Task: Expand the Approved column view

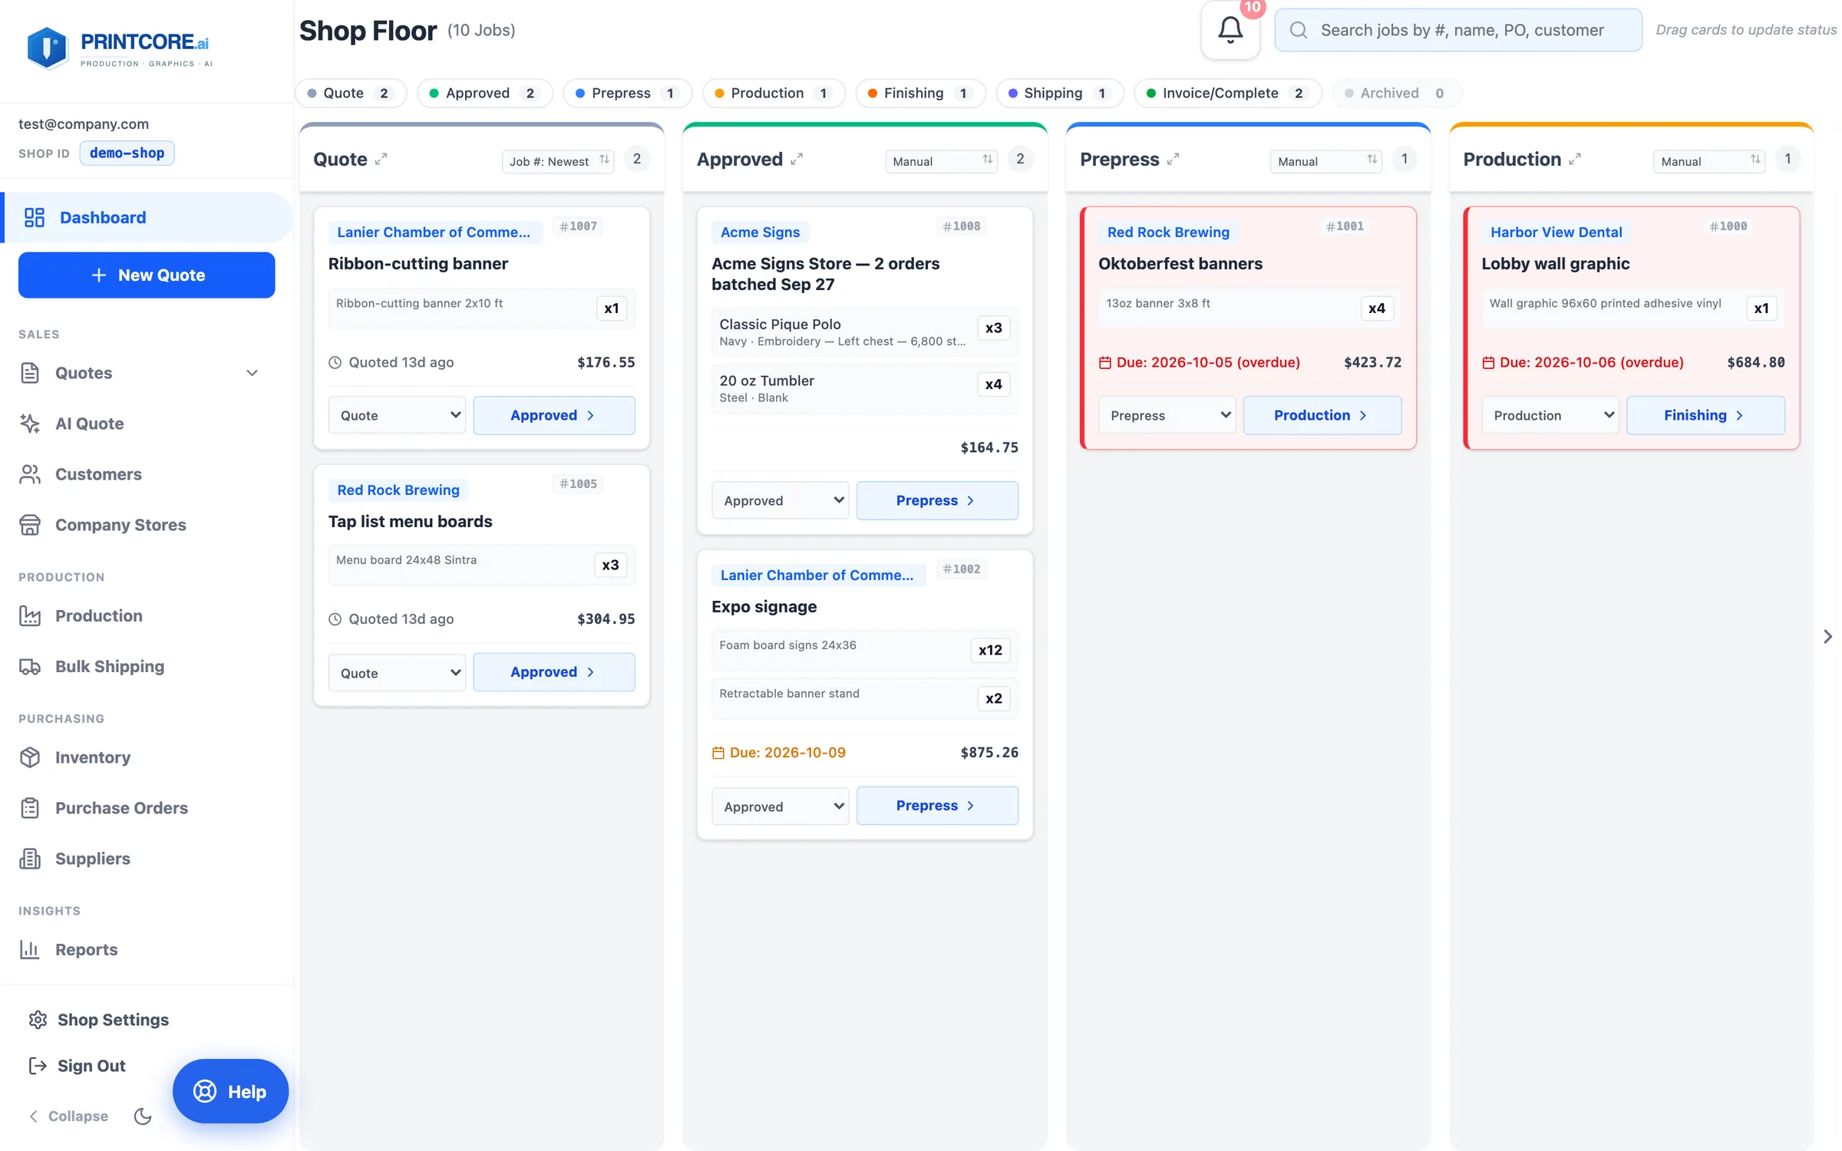Action: [797, 159]
